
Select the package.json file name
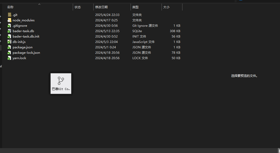coord(23,47)
